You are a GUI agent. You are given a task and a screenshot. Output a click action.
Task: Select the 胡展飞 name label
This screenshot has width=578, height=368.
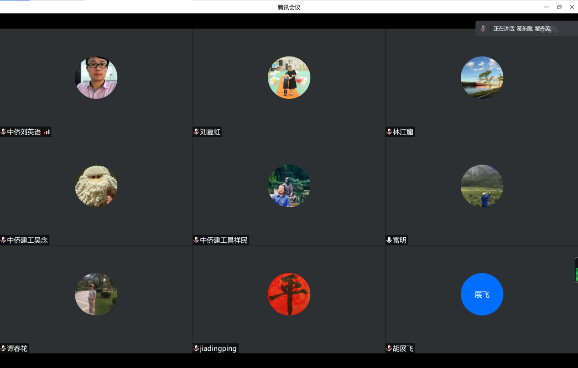pos(403,348)
